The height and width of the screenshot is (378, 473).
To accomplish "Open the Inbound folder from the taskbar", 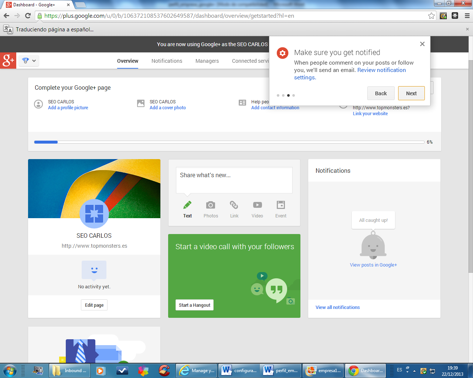I will coord(70,371).
